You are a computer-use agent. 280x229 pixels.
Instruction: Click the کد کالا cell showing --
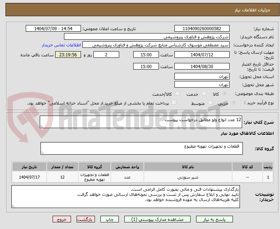[x=247, y=177]
